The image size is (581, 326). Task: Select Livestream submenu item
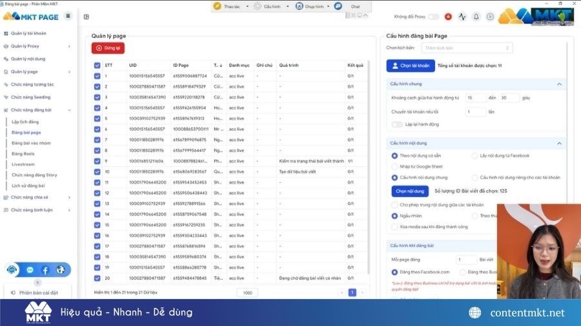[23, 164]
